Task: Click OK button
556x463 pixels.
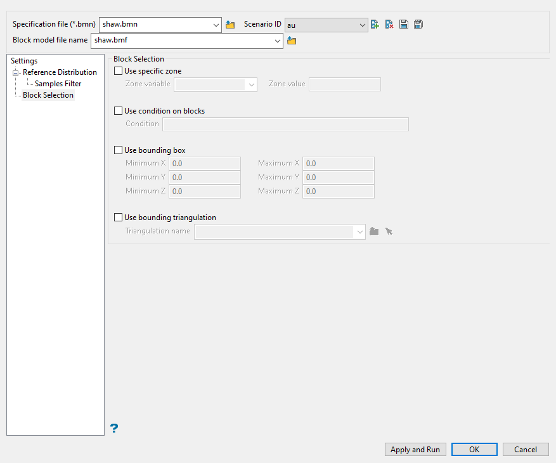Action: coord(474,450)
